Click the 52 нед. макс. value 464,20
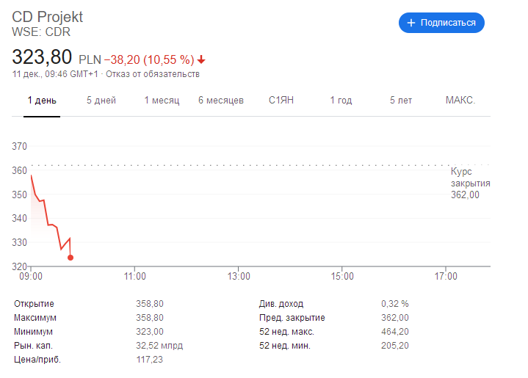 pos(394,332)
